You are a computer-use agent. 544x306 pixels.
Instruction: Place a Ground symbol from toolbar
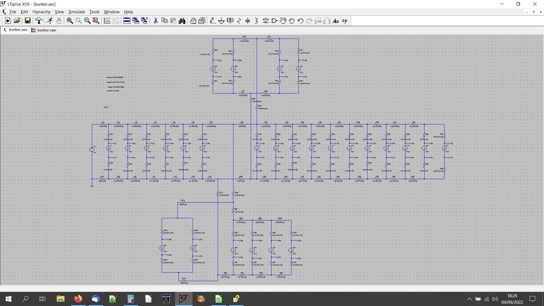click(221, 21)
